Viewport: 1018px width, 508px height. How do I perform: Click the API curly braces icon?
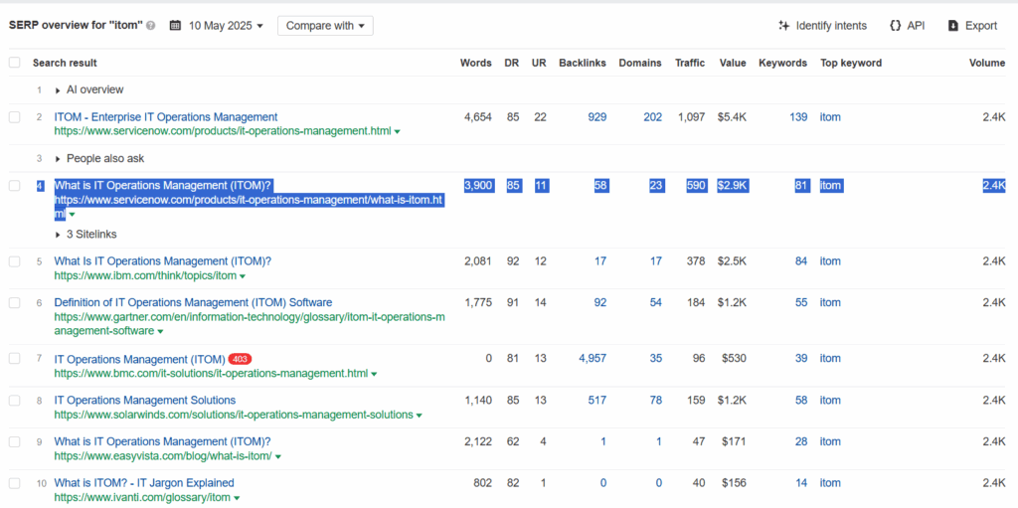[x=896, y=25]
